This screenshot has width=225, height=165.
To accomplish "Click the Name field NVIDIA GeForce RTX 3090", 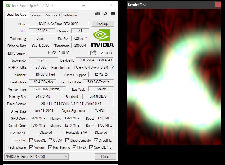I will click(59, 24).
